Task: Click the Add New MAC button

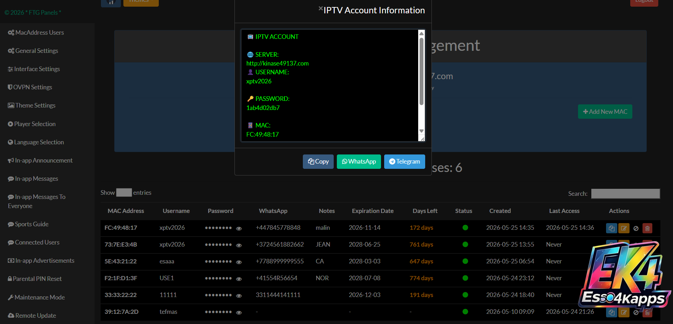Action: (605, 111)
